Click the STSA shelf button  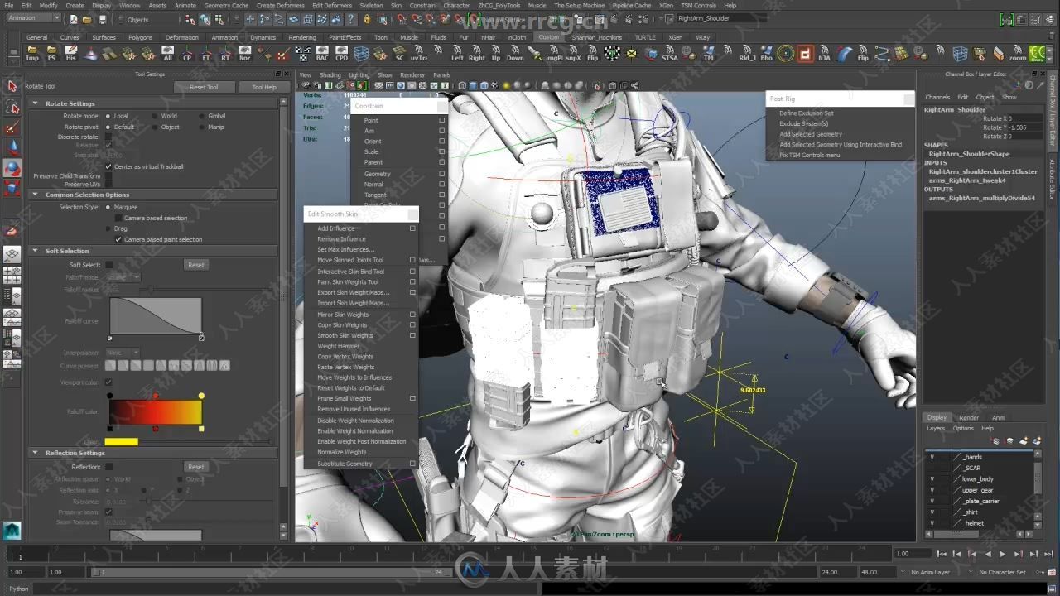(x=670, y=54)
